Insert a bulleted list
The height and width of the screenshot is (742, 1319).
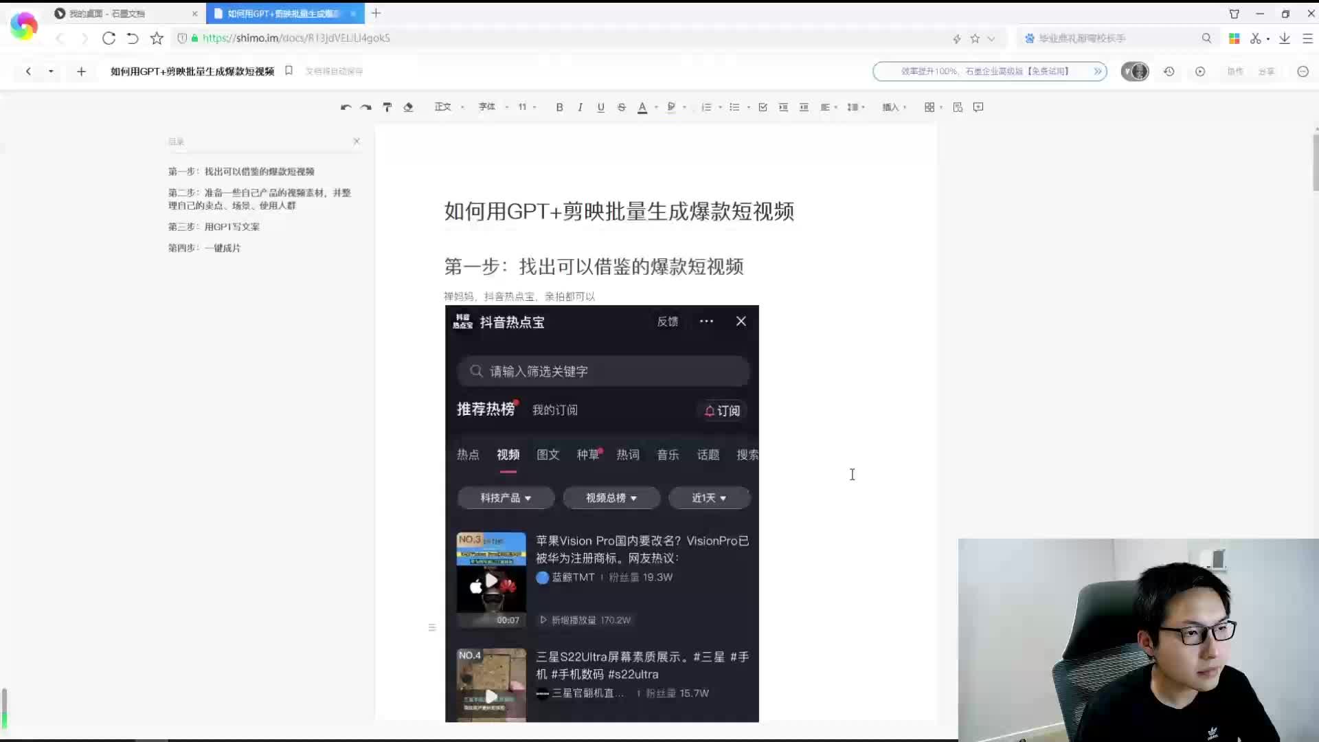point(734,107)
